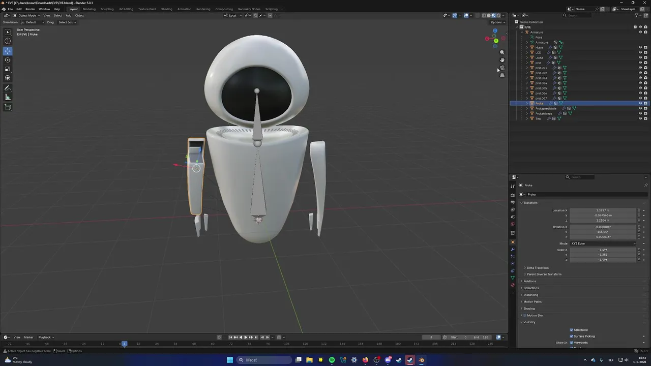Expand the prst.003 tree item
651x366 pixels.
point(527,78)
